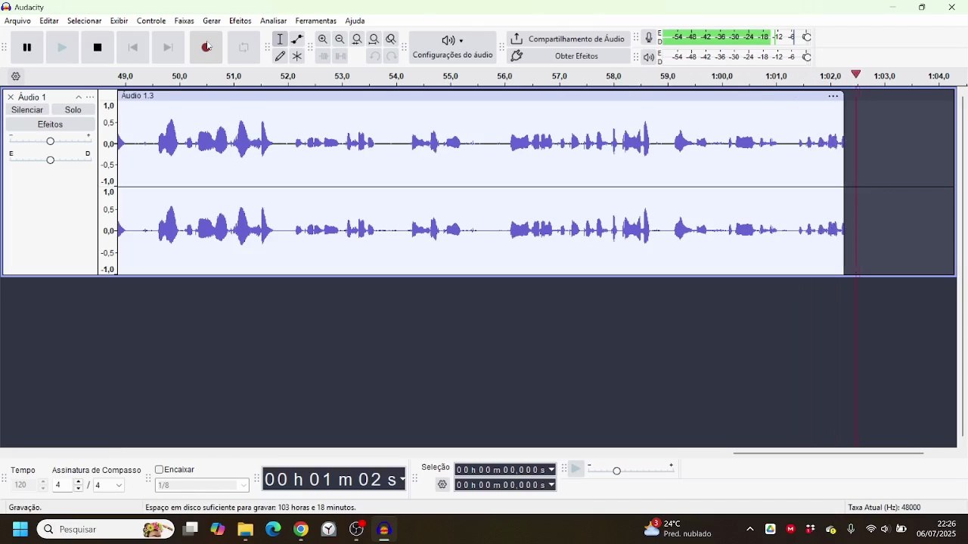This screenshot has height=544, width=968.
Task: Open main time display format arrow
Action: (x=402, y=479)
